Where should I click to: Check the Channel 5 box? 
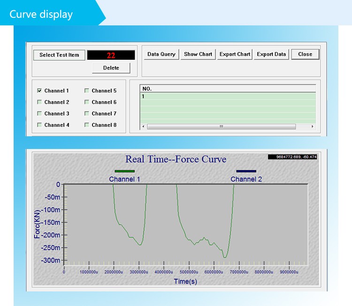87,91
